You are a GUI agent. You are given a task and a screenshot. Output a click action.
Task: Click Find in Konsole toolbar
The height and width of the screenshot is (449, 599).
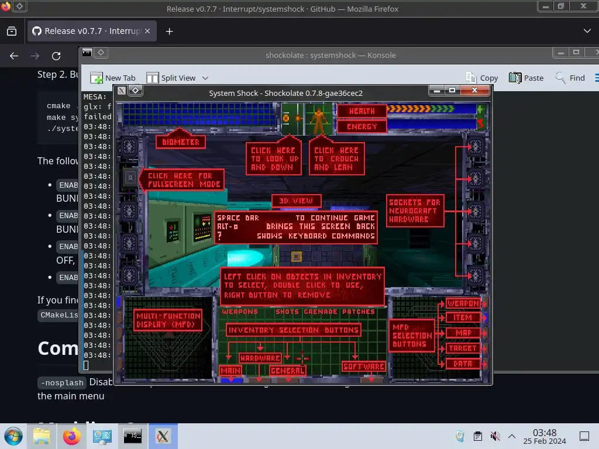pos(570,78)
